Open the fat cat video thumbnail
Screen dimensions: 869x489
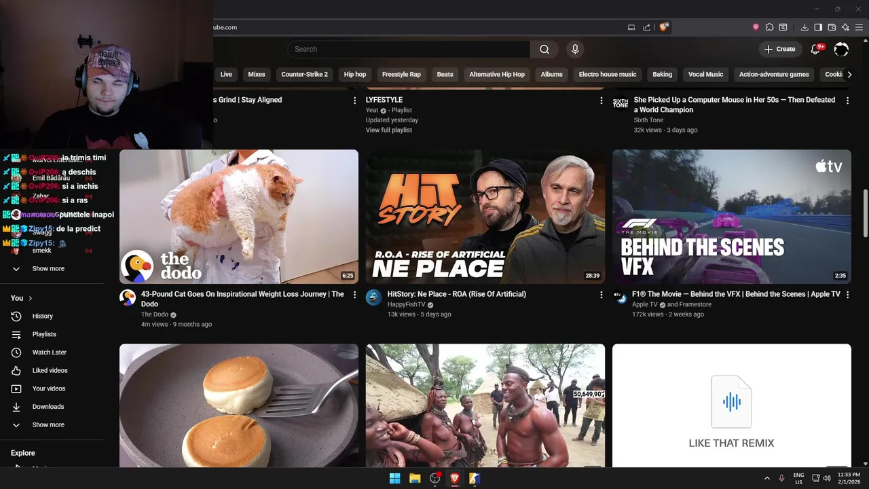[239, 217]
